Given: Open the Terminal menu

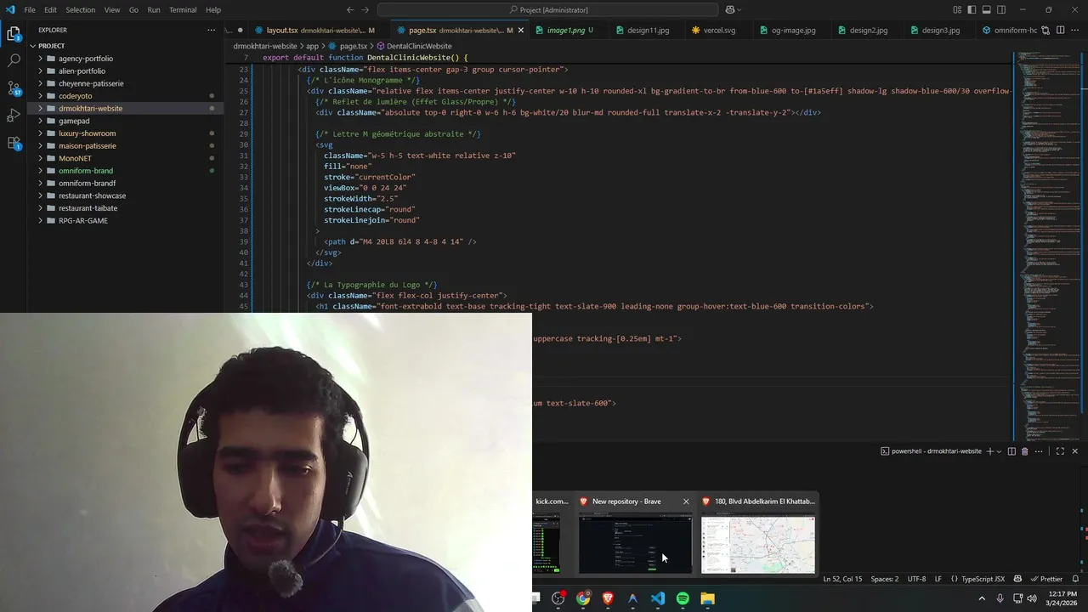Looking at the screenshot, I should coord(183,9).
